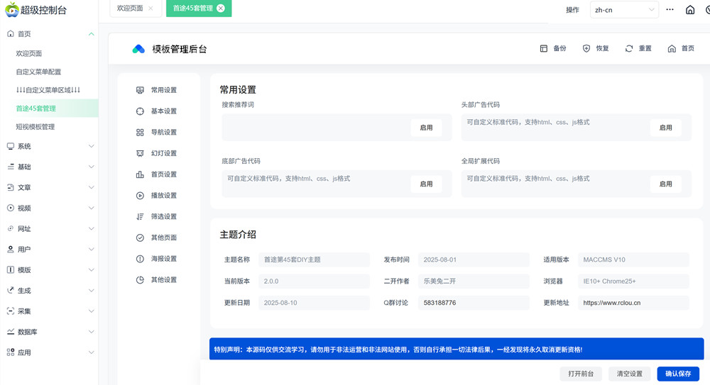The width and height of the screenshot is (710, 385).
Task: Click the 重置 reset icon
Action: (629, 49)
